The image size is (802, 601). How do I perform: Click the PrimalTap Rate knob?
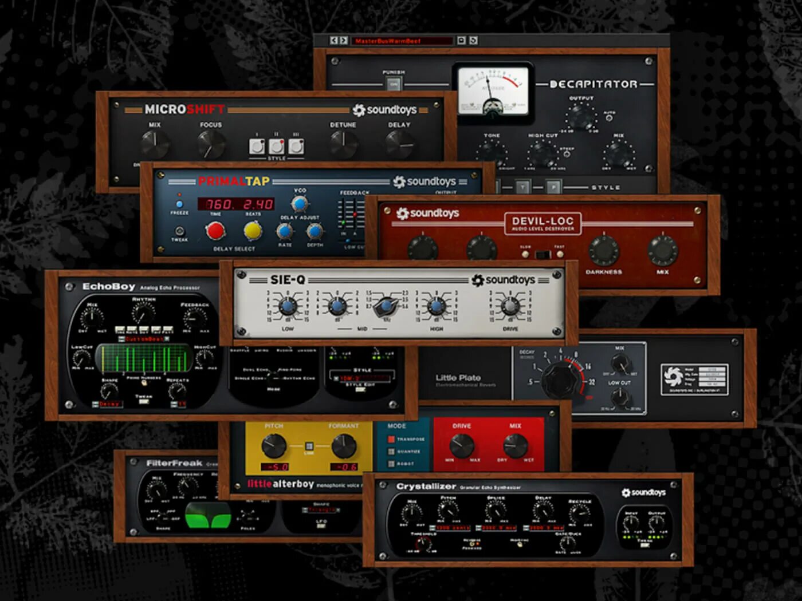click(285, 231)
